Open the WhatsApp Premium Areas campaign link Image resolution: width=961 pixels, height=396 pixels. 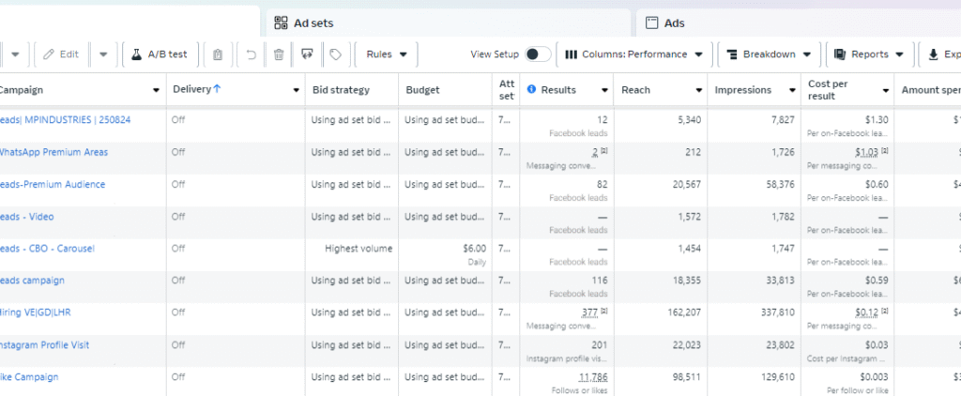[54, 152]
